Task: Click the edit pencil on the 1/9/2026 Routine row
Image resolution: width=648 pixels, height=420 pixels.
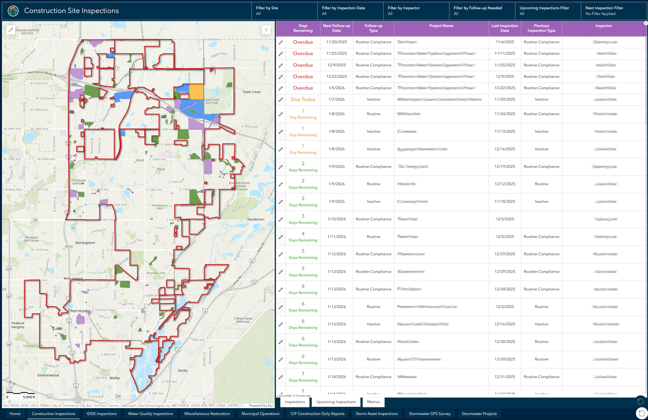Action: coord(281,184)
